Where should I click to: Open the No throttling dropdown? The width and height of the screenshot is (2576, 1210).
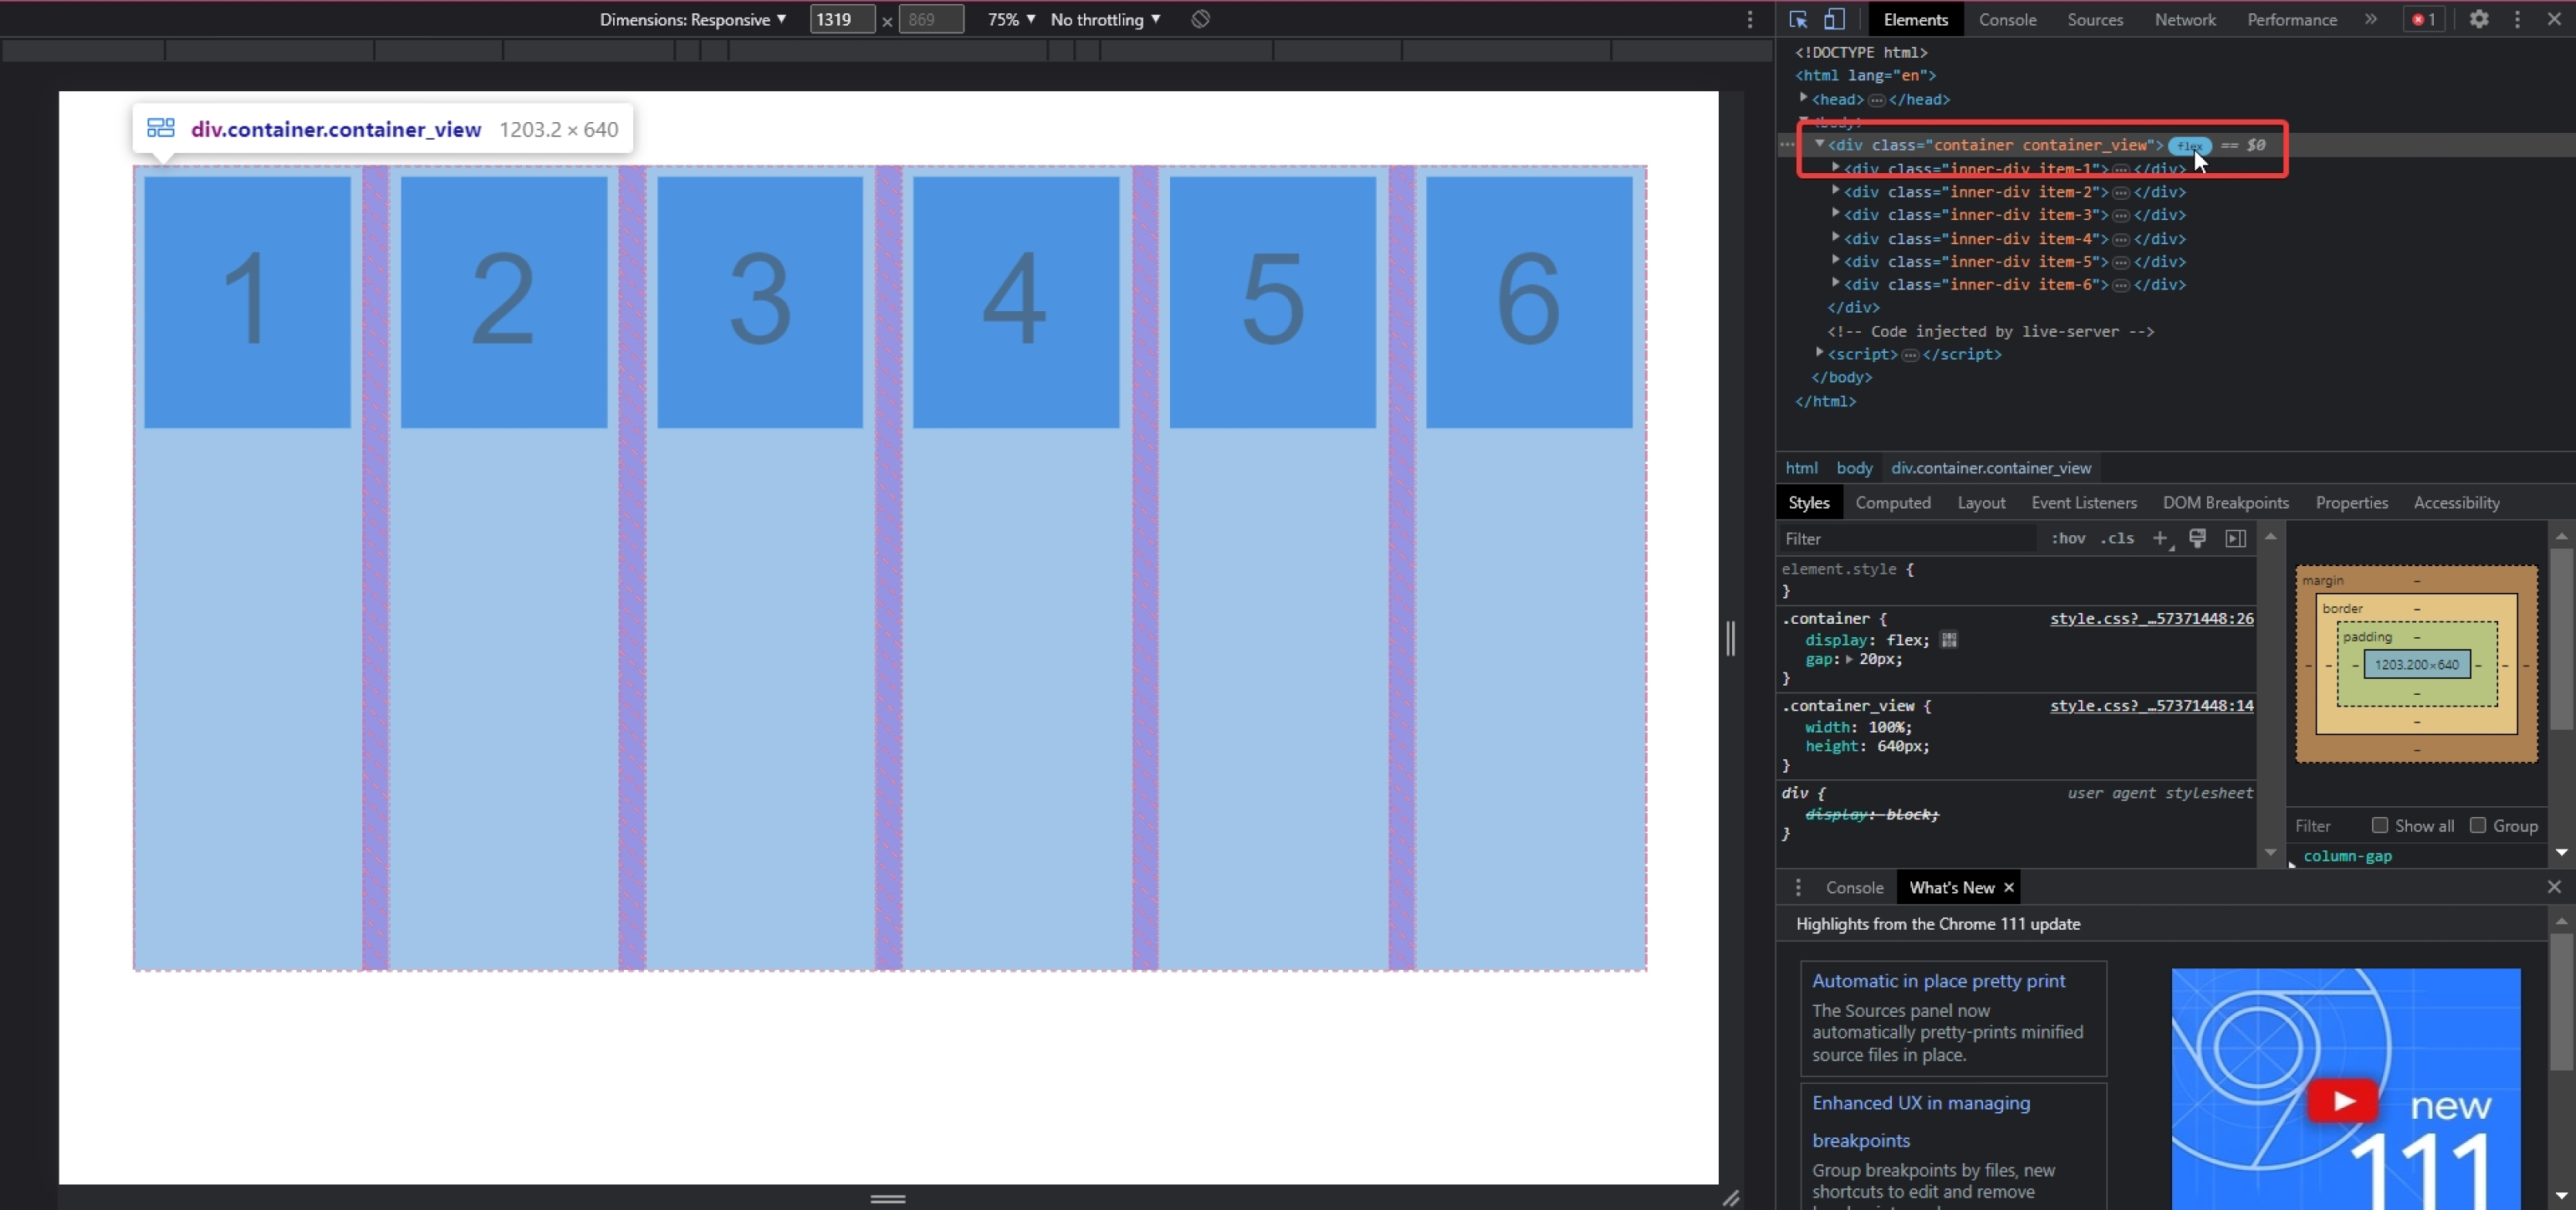1105,19
